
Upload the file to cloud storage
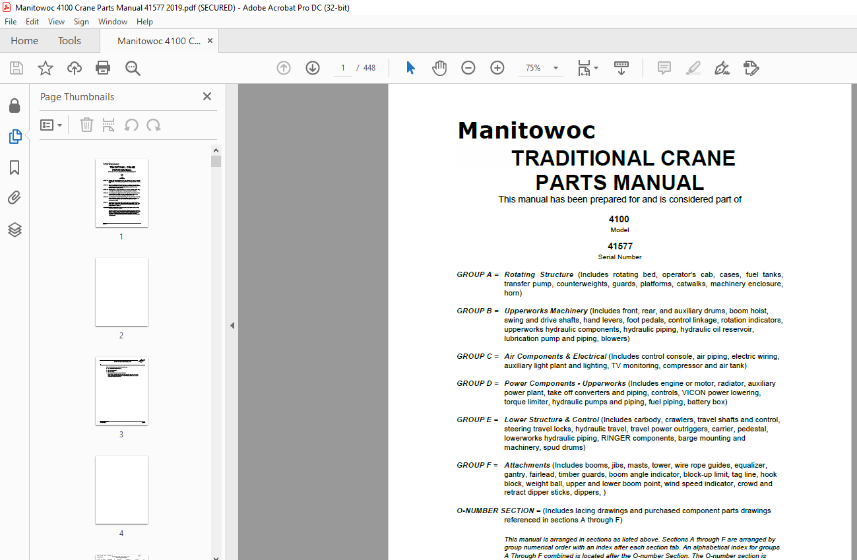pos(75,68)
